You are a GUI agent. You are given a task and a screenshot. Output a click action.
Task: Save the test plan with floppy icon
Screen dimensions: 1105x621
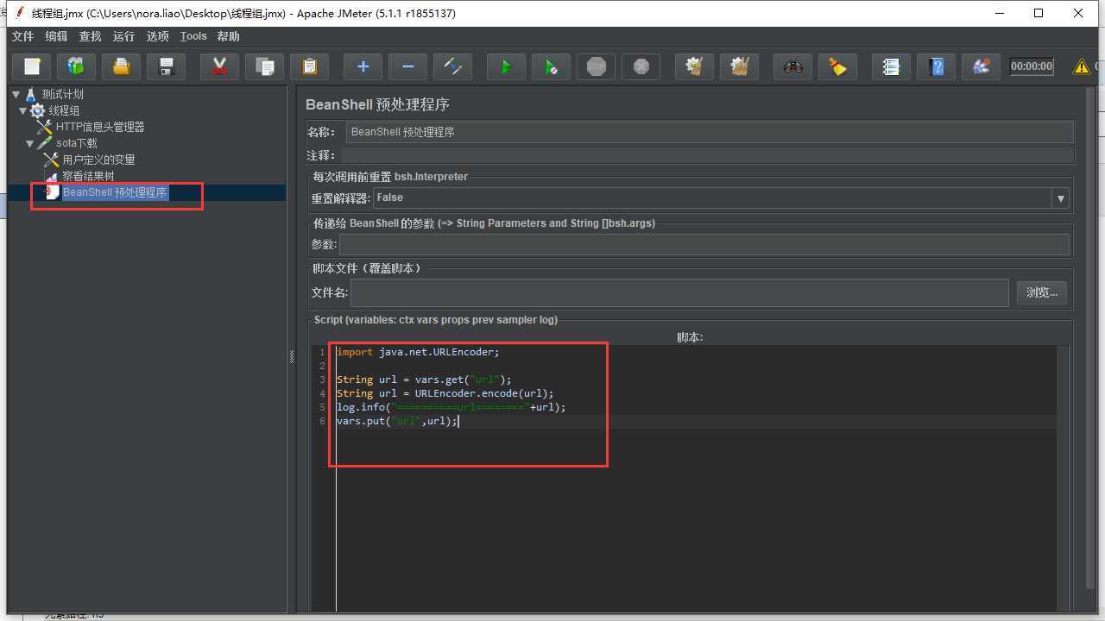click(167, 66)
